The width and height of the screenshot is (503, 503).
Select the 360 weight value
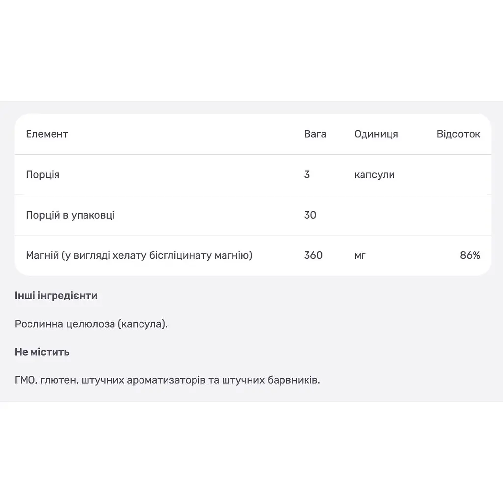(x=313, y=255)
